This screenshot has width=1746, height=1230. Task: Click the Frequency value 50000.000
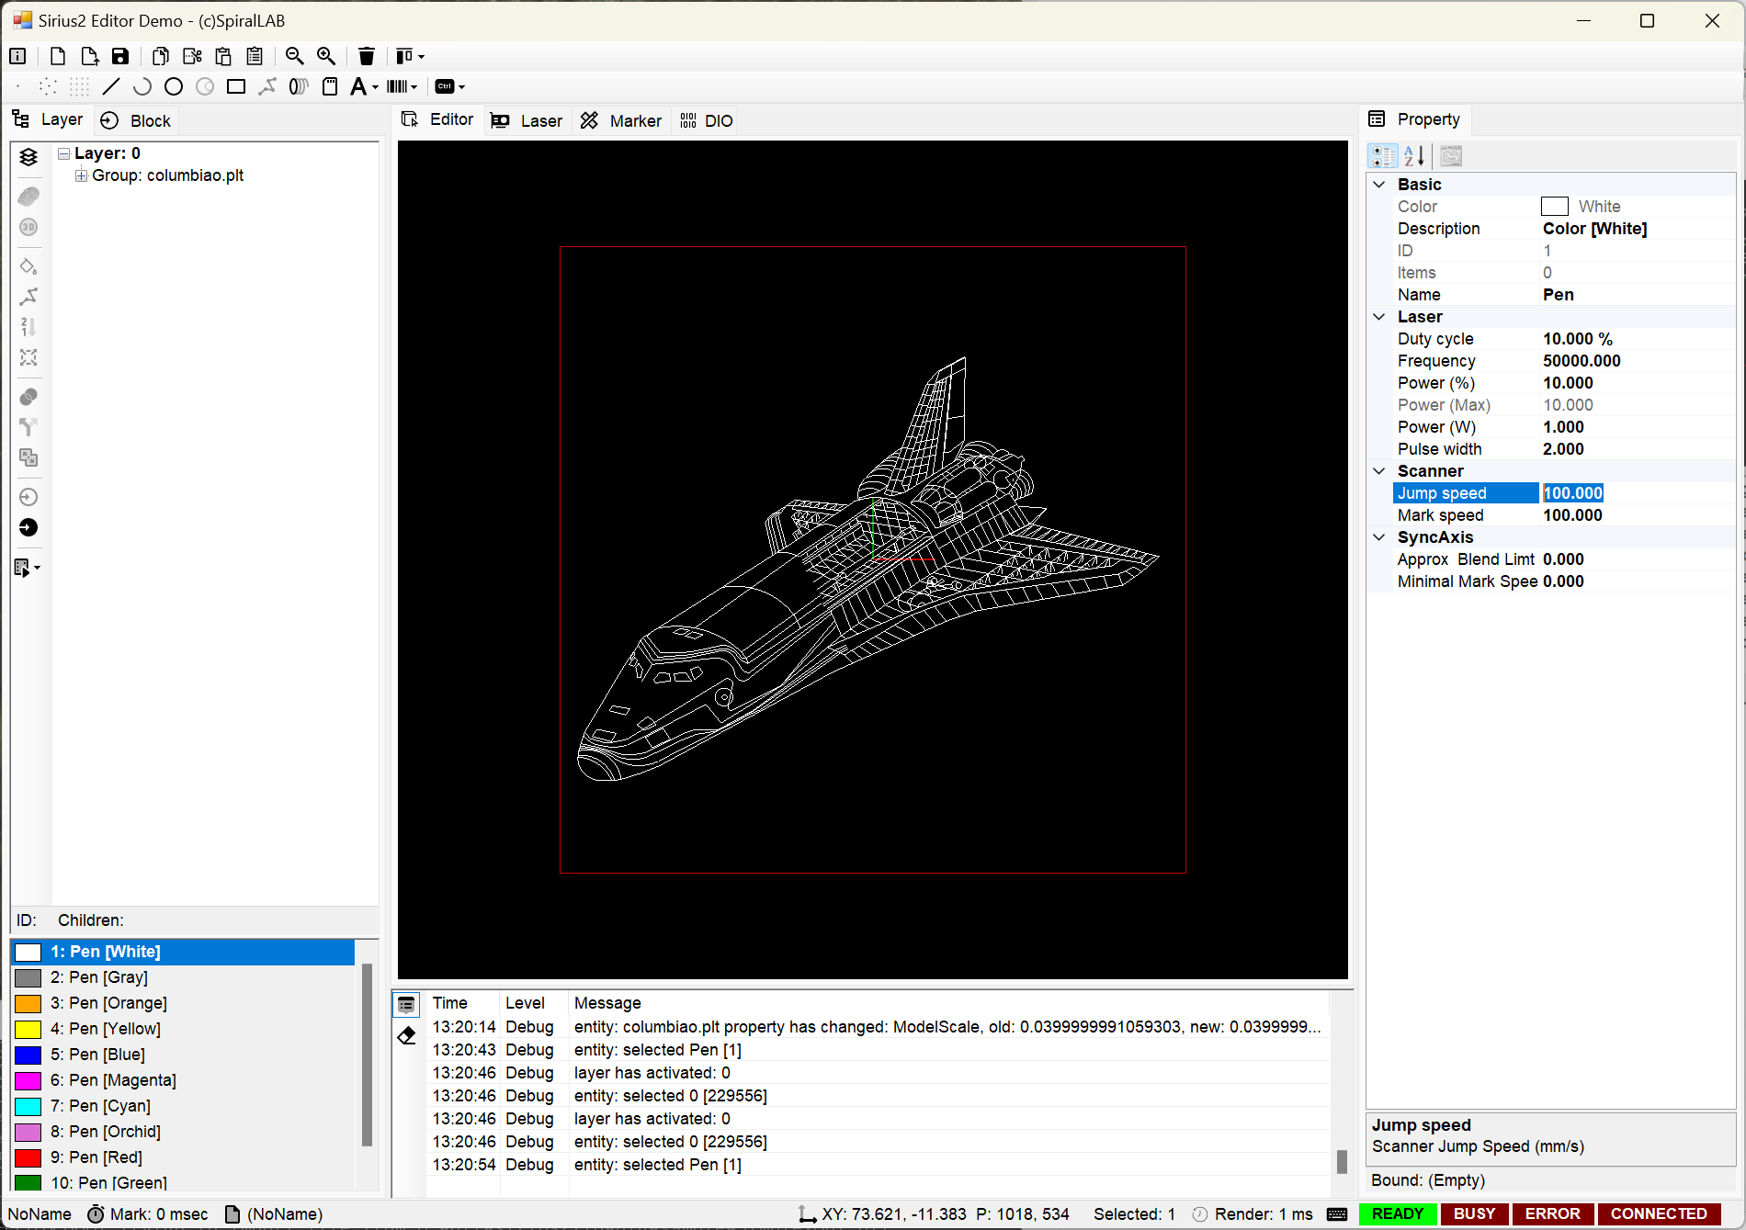coord(1582,361)
